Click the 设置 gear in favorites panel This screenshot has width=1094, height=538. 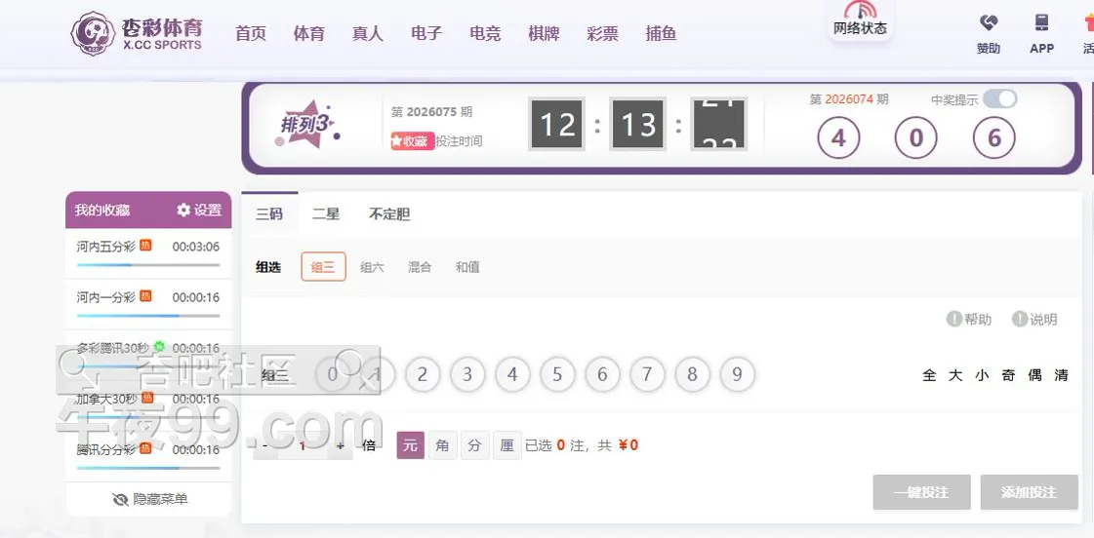[183, 211]
